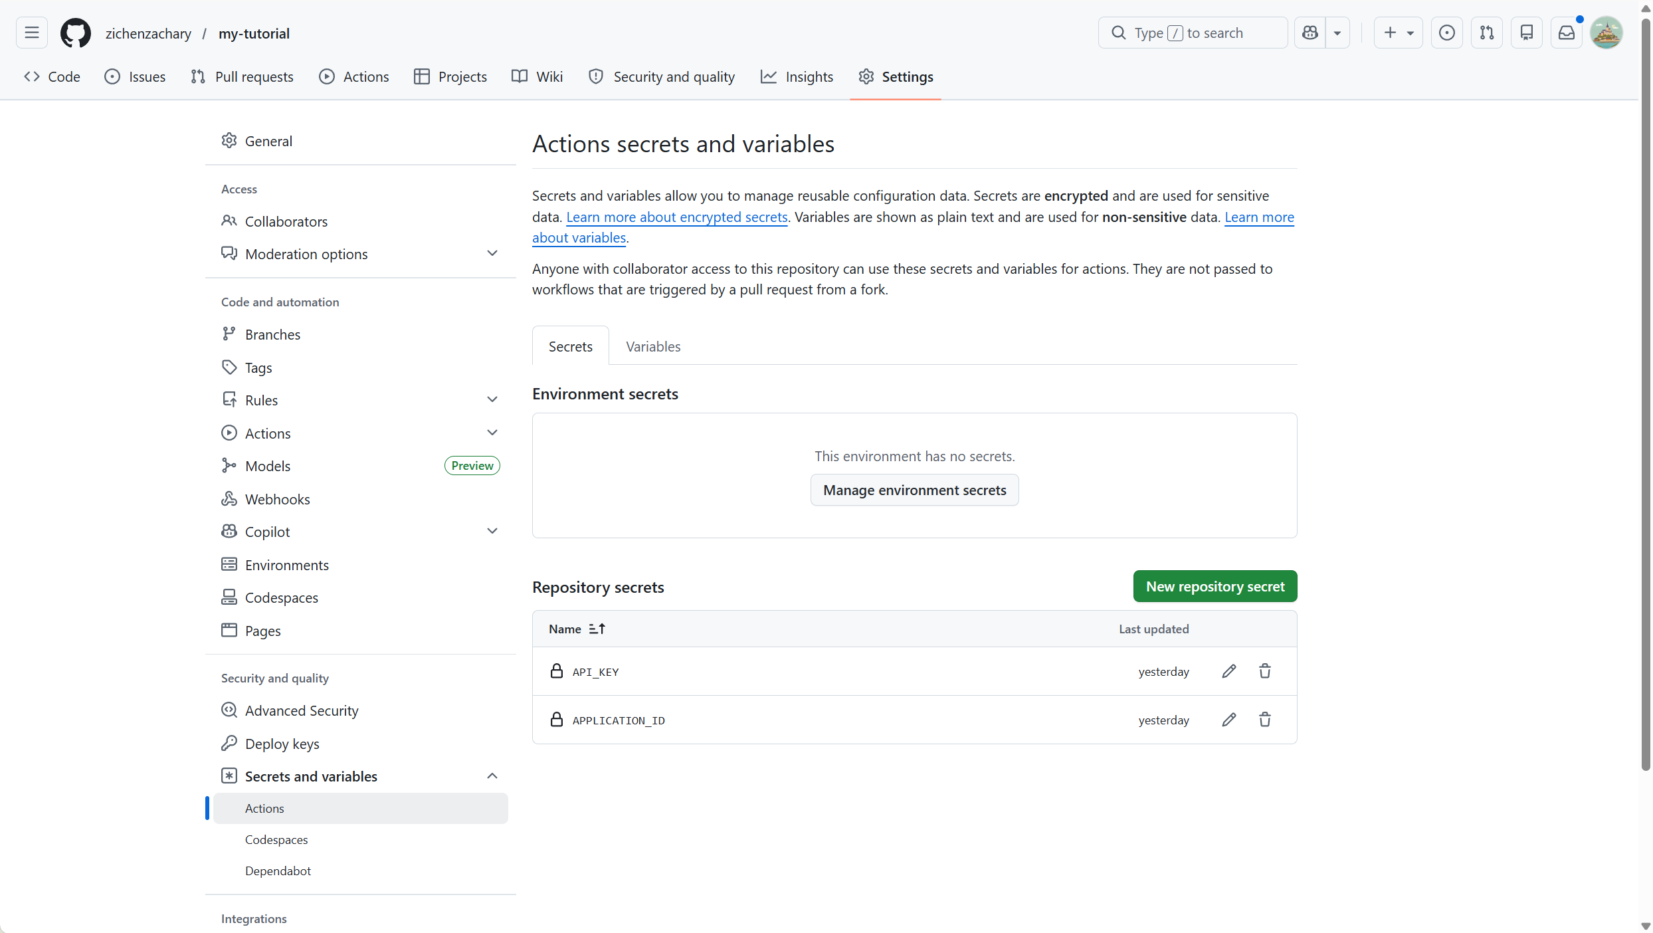The image size is (1653, 933).
Task: Switch to the Variables tab
Action: coord(652,346)
